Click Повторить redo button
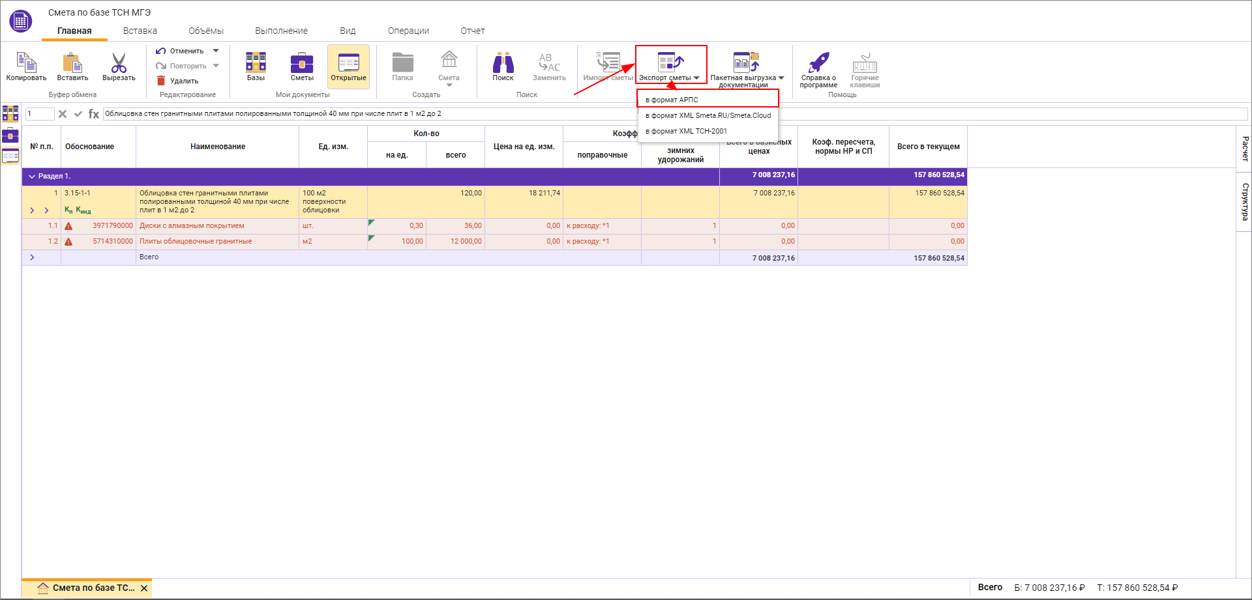The height and width of the screenshot is (600, 1252). (181, 66)
